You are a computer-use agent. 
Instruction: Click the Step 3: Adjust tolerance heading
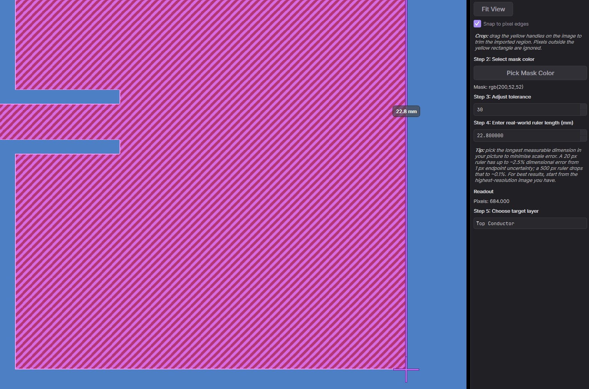pyautogui.click(x=502, y=97)
